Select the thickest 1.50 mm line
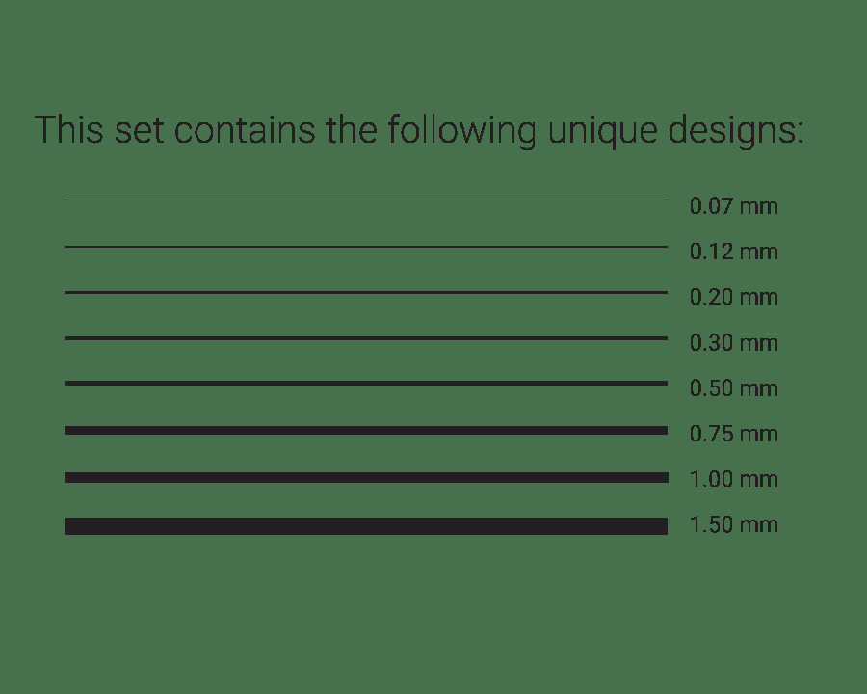This screenshot has width=867, height=694. tap(366, 525)
